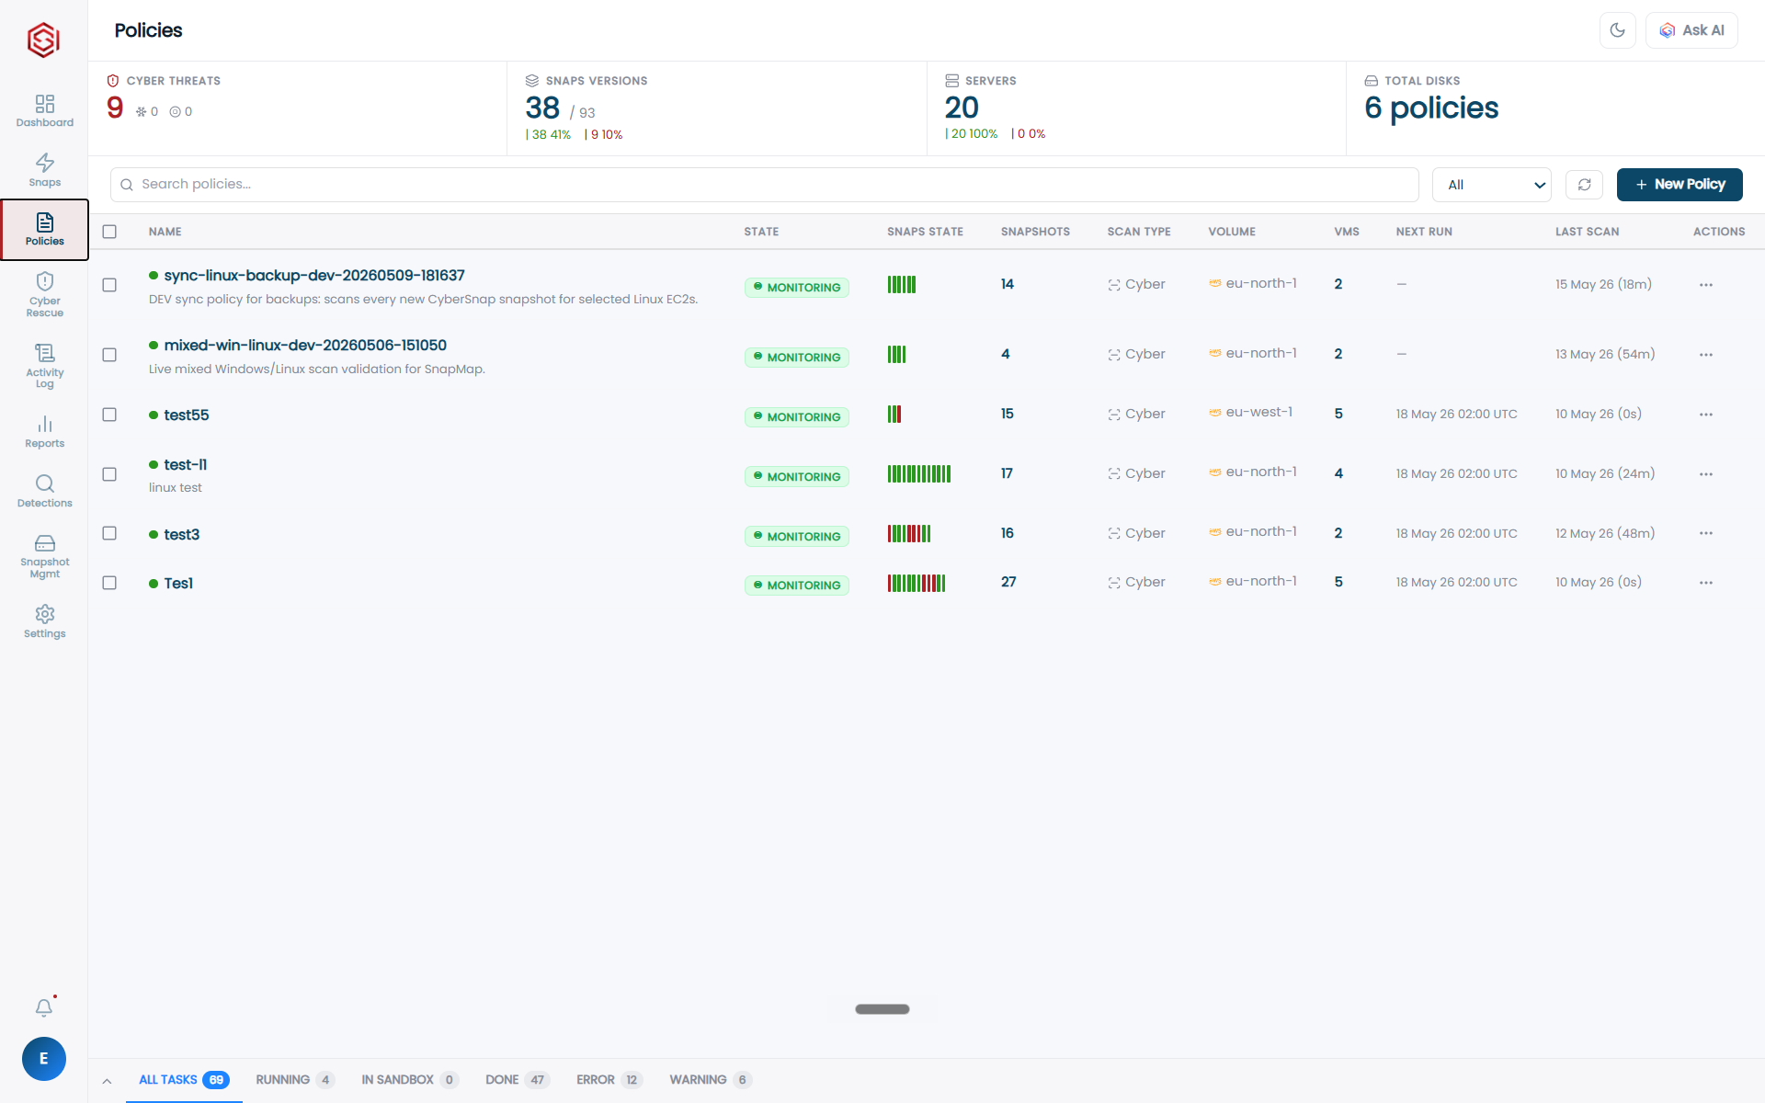1765x1103 pixels.
Task: Switch to the All Tasks tab
Action: coord(183,1080)
